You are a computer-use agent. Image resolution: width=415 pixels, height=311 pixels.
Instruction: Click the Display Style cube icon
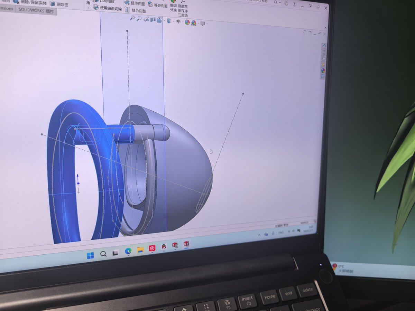(169, 21)
